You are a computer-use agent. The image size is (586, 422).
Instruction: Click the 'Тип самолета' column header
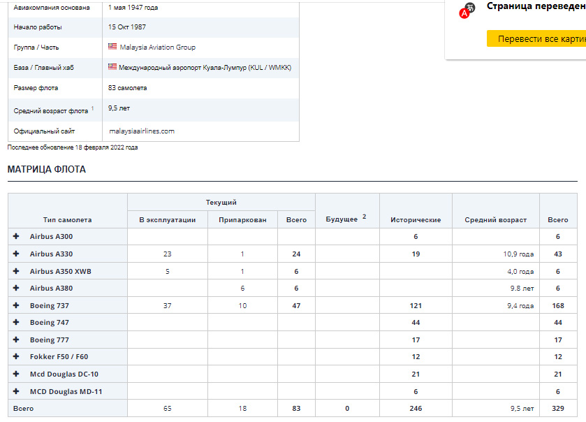[67, 220]
